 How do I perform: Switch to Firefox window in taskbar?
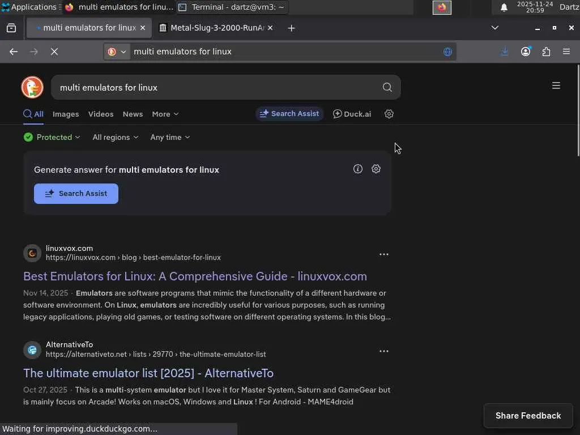pyautogui.click(x=120, y=7)
